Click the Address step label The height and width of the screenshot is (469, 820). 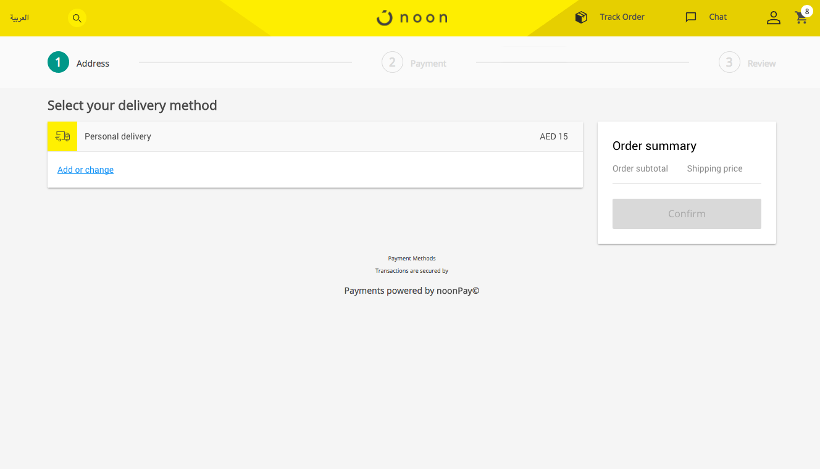tap(93, 63)
